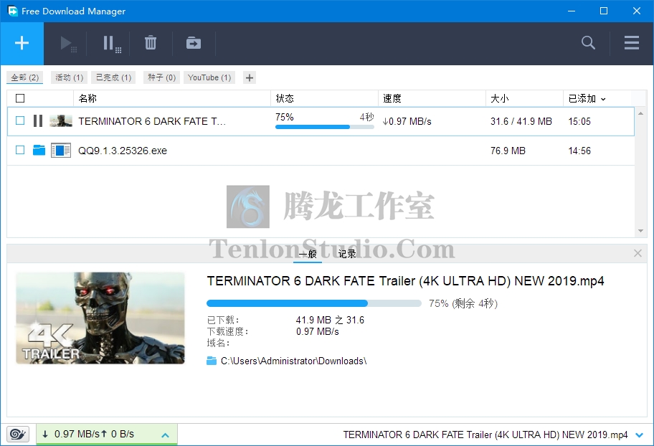This screenshot has height=446, width=654.
Task: Minimize the Free Download Manager window
Action: click(572, 11)
